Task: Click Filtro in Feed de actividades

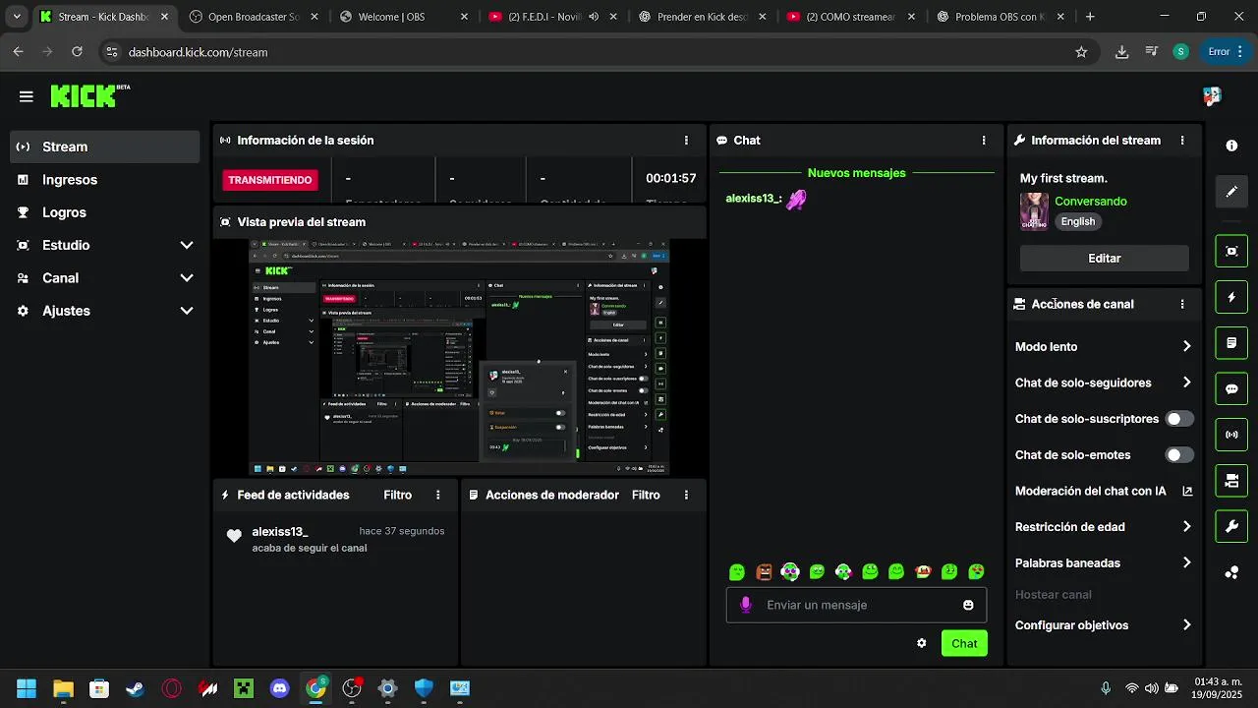Action: [398, 496]
